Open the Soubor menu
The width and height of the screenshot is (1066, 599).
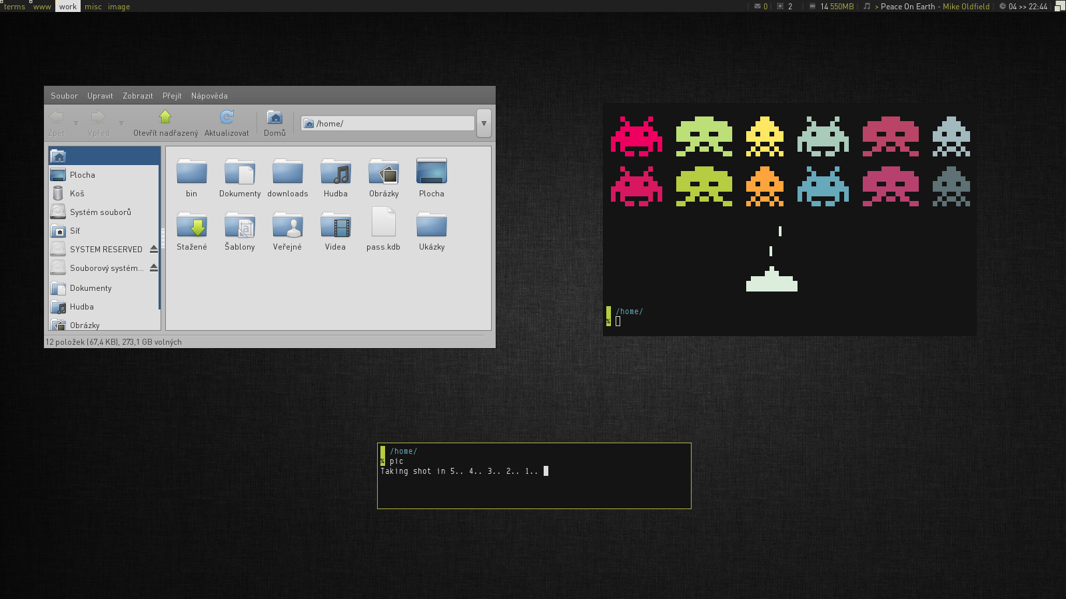point(64,96)
